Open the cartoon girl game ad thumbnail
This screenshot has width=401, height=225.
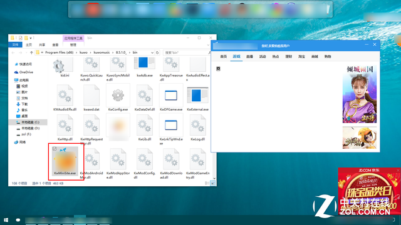tap(360, 137)
